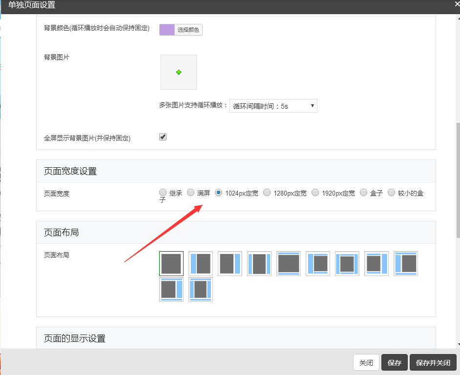This screenshot has height=375, width=460.
Task: Select the content-only layout with no sidebars
Action: coord(171,264)
